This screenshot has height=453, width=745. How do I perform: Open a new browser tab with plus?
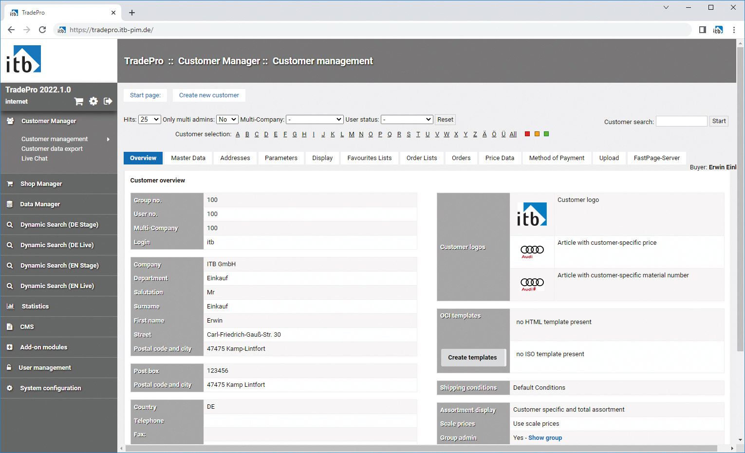coord(132,13)
